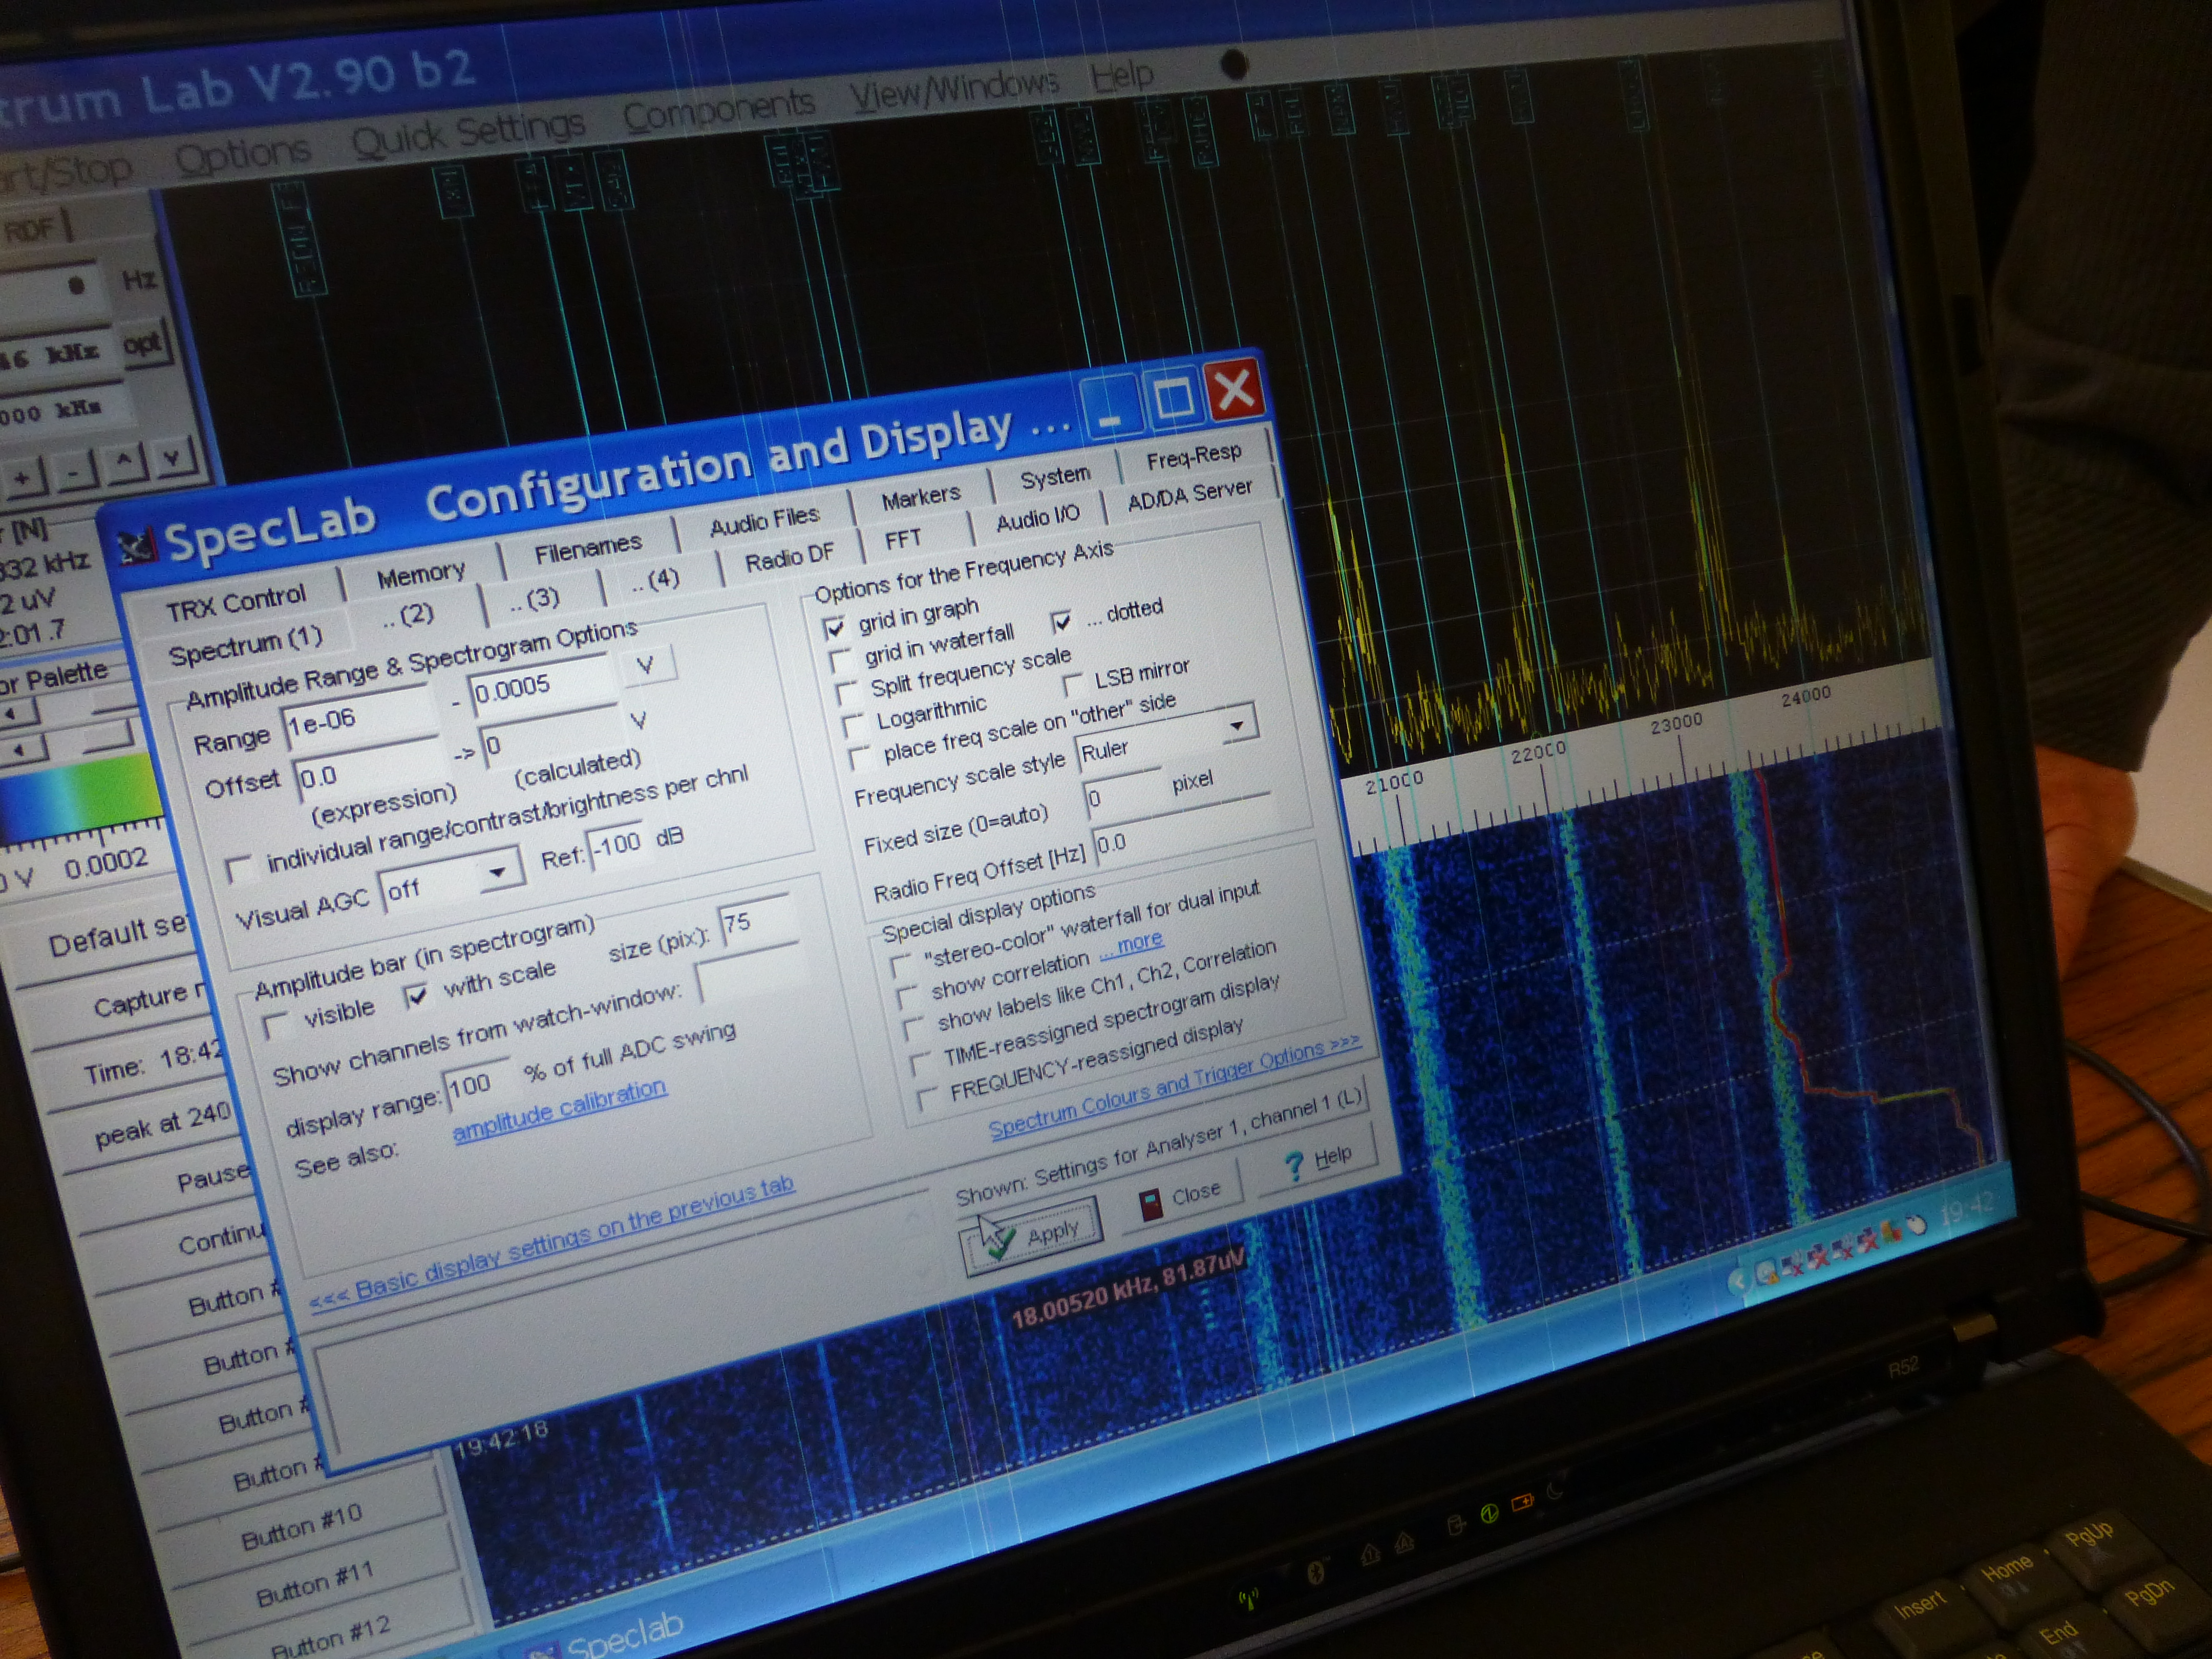Switch to the Markers tab
Screen dimensions: 2212x1659
click(921, 497)
